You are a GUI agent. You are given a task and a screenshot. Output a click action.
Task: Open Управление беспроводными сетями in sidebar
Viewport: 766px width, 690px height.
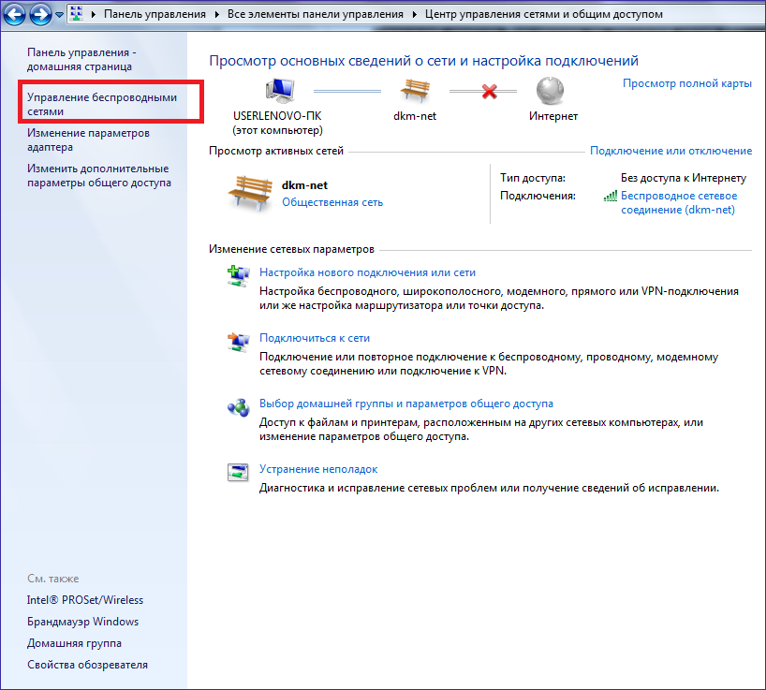pyautogui.click(x=101, y=104)
